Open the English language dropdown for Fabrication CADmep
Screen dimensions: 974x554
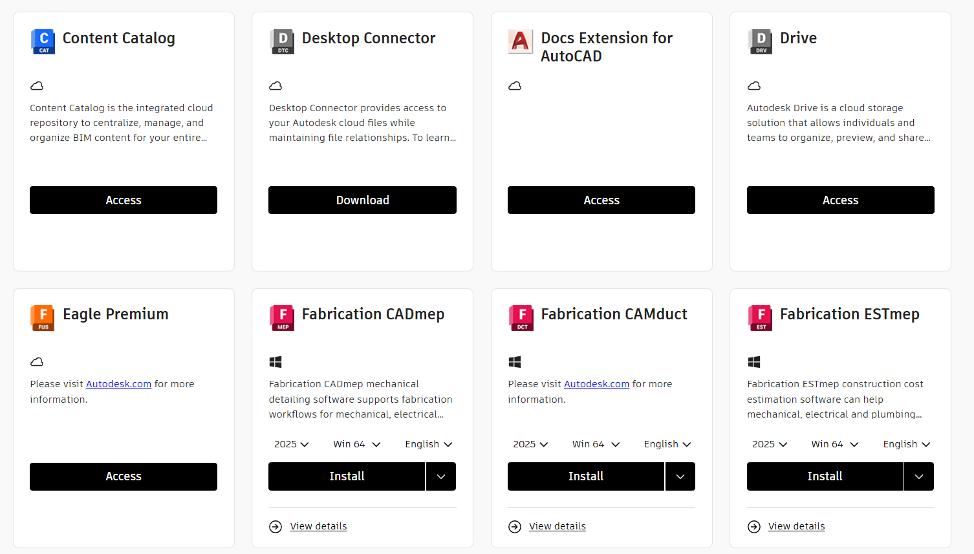429,444
